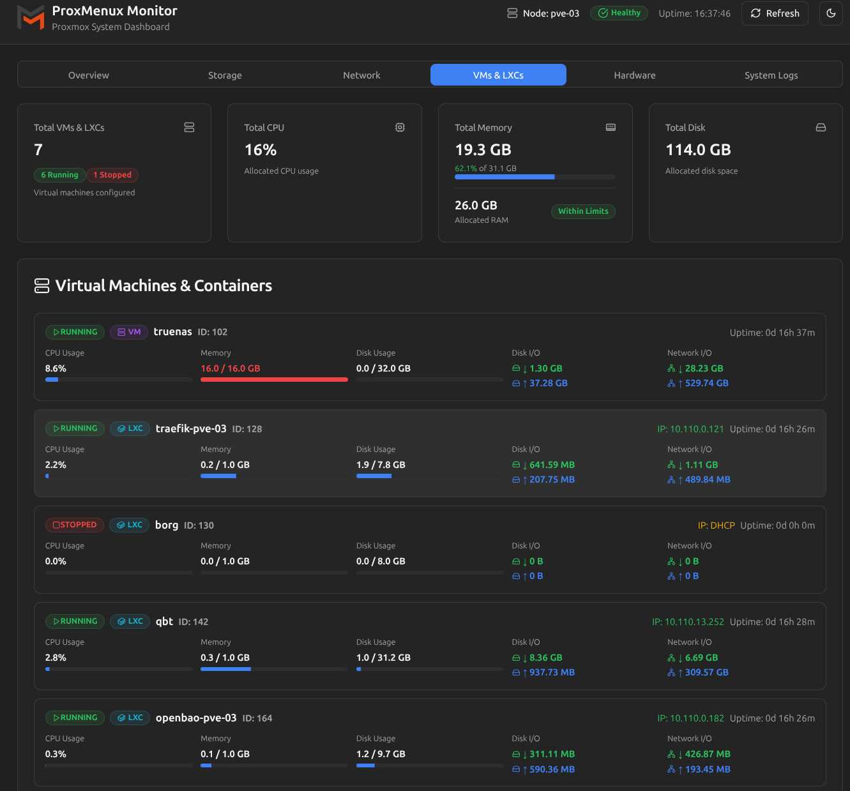Click the Within Limits badge
Viewport: 850px width, 791px height.
point(583,211)
